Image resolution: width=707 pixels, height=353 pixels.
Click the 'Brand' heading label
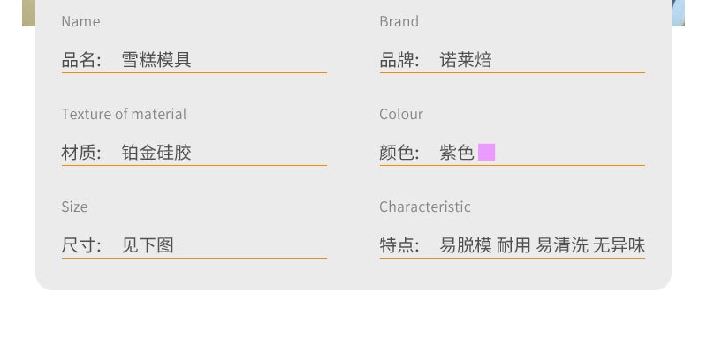click(399, 21)
